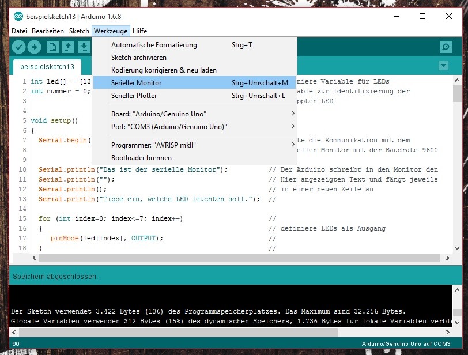Click "Arduino/Genuino Uno auf COM3" status text
Image resolution: width=468 pixels, height=355 pixels.
(406, 343)
